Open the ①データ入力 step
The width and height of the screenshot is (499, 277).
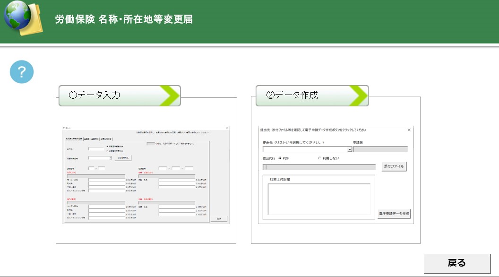(x=120, y=95)
